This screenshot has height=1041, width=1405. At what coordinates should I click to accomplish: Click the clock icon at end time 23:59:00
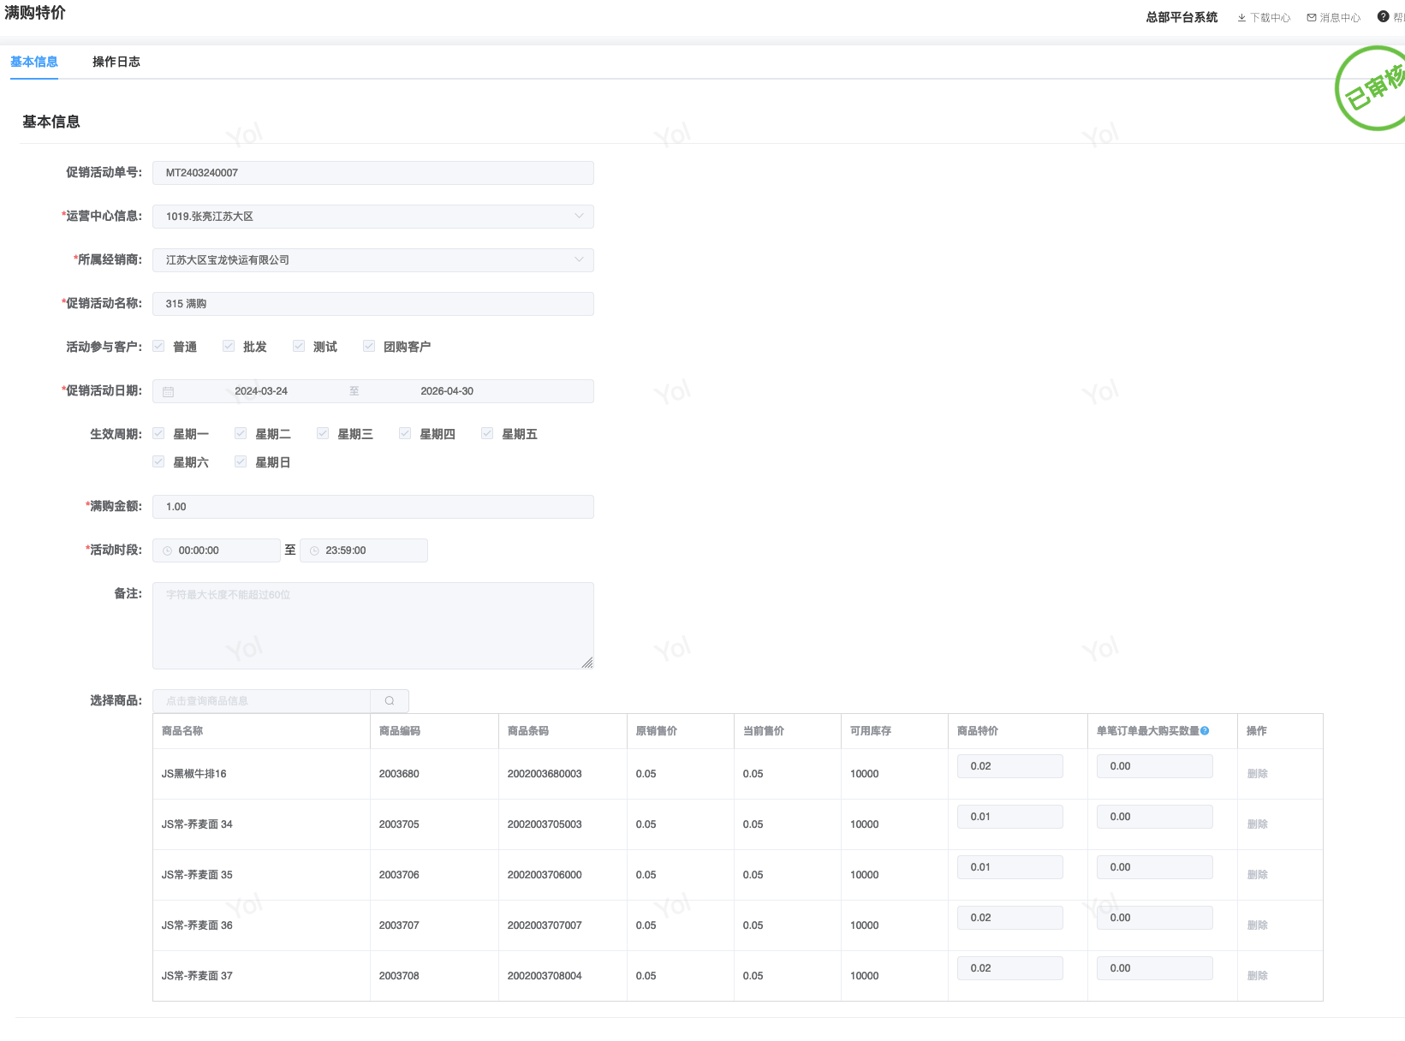[x=314, y=551]
